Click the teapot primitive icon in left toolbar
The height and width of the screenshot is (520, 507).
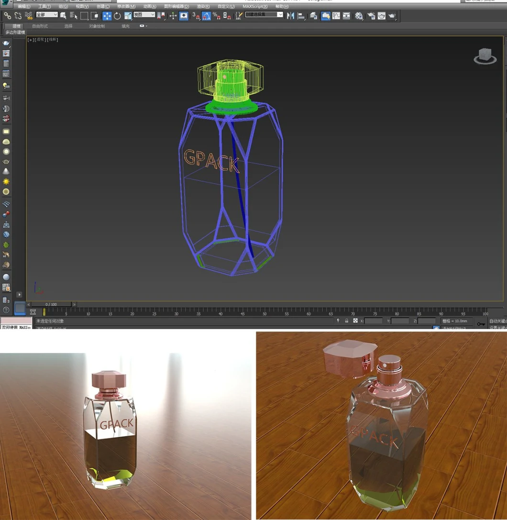click(x=6, y=162)
